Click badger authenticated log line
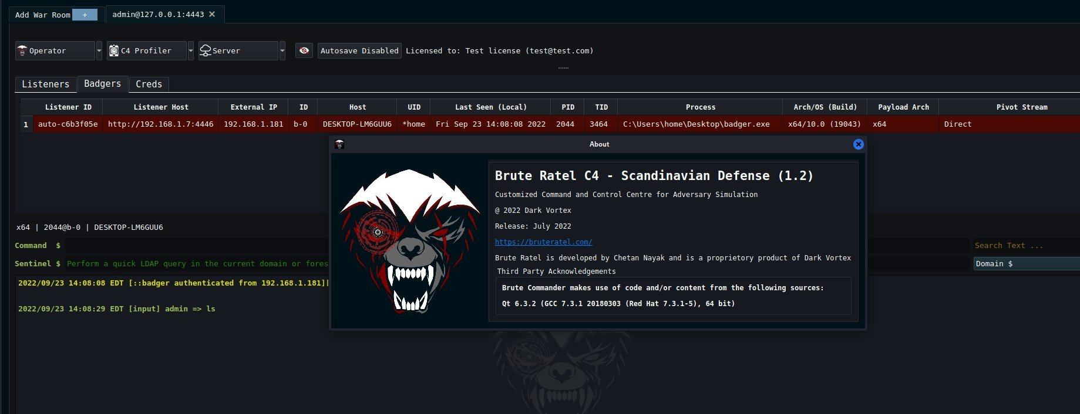The width and height of the screenshot is (1080, 414). coord(173,283)
